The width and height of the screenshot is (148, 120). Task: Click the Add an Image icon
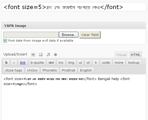click(33, 55)
